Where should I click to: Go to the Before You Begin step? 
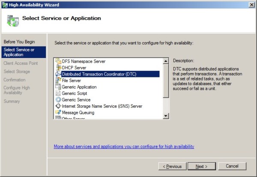(19, 41)
